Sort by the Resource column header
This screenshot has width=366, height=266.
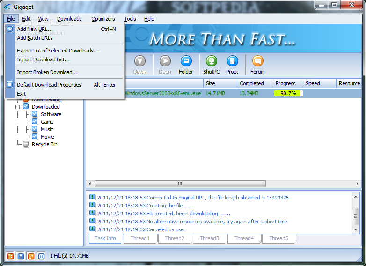click(349, 83)
